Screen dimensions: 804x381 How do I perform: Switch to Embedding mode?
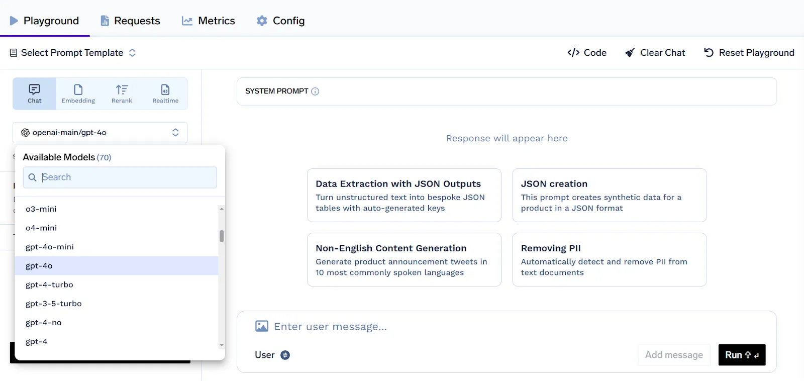tap(78, 93)
